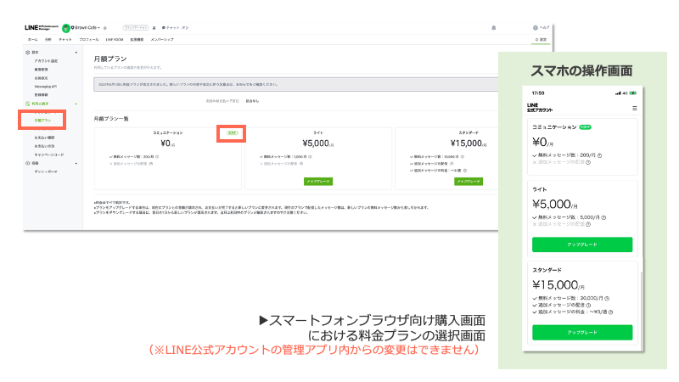This screenshot has width=679, height=382.
Task: Collapse the 設定 section in the sidebar
Action: [76, 53]
